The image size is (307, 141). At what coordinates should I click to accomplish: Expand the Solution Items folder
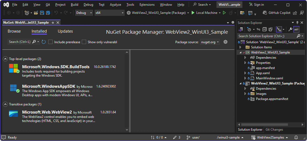pyautogui.click(x=240, y=47)
